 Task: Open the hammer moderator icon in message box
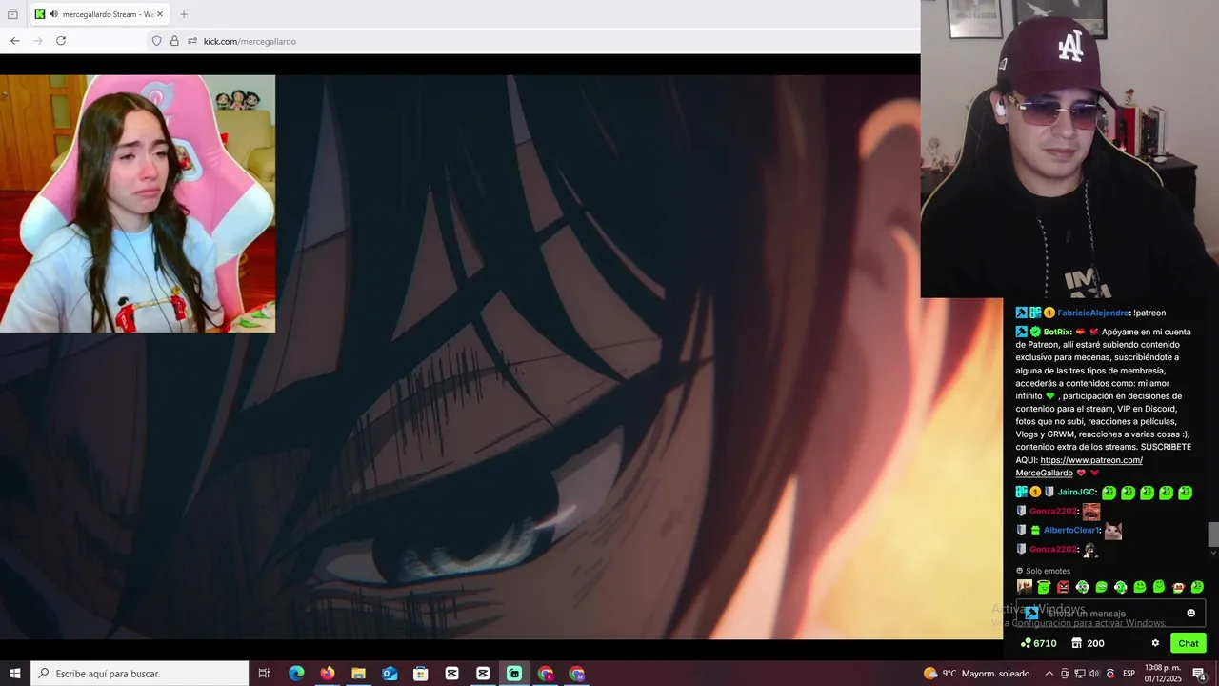1031,613
